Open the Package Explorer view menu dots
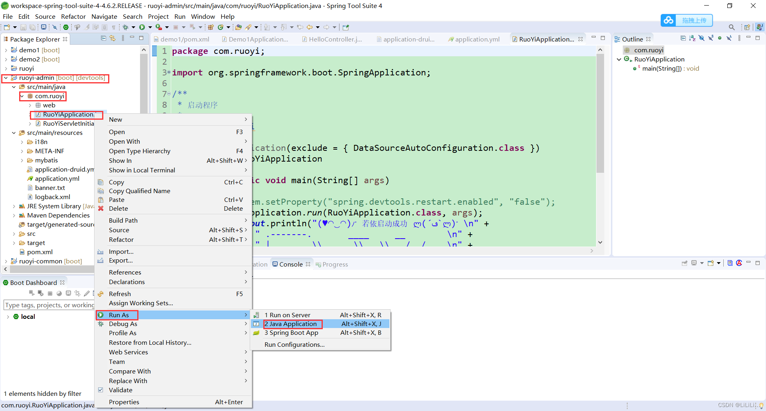This screenshot has width=766, height=411. pos(123,38)
